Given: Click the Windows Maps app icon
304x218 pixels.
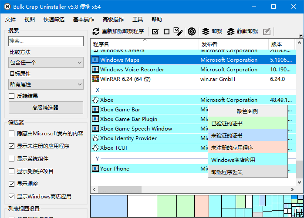Looking at the screenshot, I should point(95,60).
